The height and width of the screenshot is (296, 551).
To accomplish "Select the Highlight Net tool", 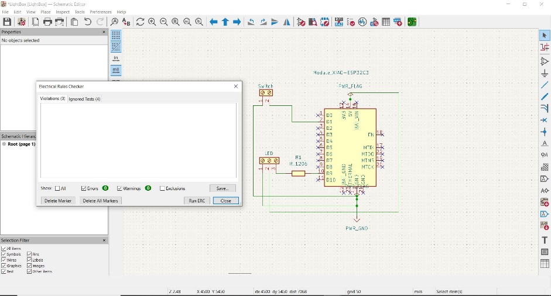I will pyautogui.click(x=545, y=47).
